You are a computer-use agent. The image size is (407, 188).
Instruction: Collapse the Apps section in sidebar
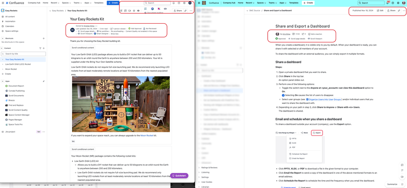click(x=2, y=81)
